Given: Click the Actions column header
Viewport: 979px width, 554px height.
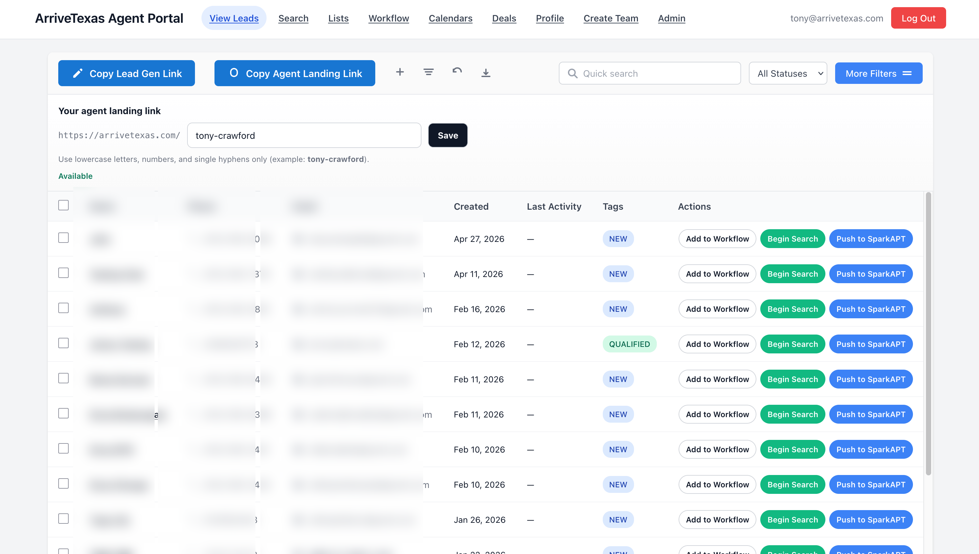Looking at the screenshot, I should coord(694,206).
